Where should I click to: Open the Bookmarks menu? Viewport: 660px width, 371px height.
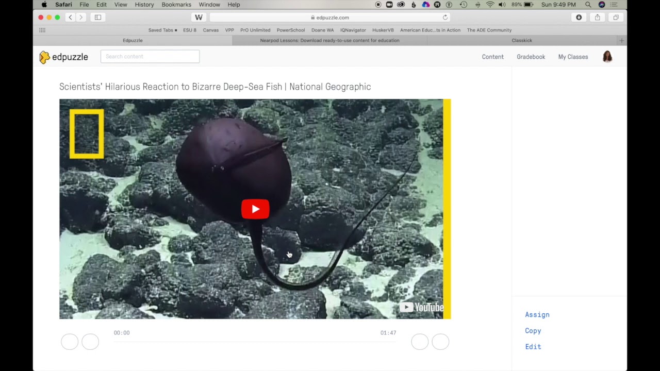pyautogui.click(x=176, y=5)
